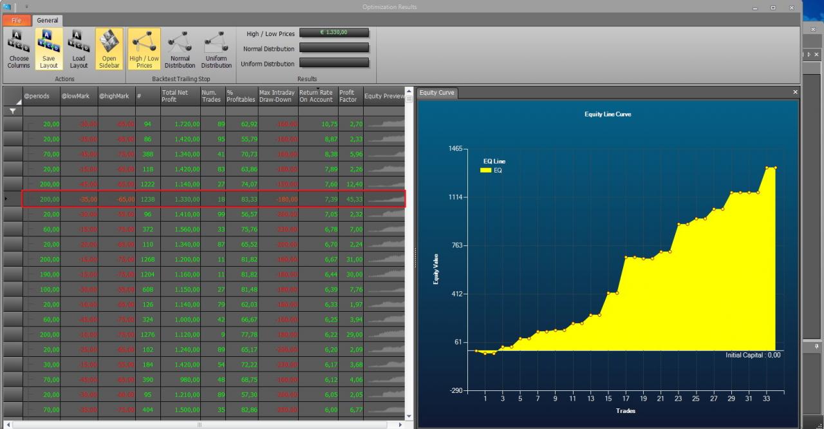The image size is (824, 429).
Task: Click the High / Low Prices result bar
Action: pos(334,33)
